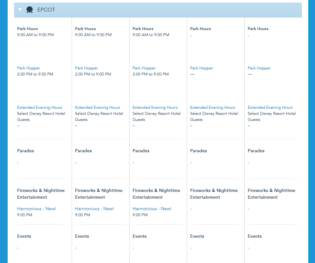Select first column's 2:00 PM to 9:00 PM text

point(35,74)
